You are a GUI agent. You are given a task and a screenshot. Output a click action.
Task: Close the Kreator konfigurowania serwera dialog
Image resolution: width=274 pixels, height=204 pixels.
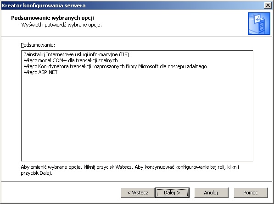pyautogui.click(x=268, y=5)
